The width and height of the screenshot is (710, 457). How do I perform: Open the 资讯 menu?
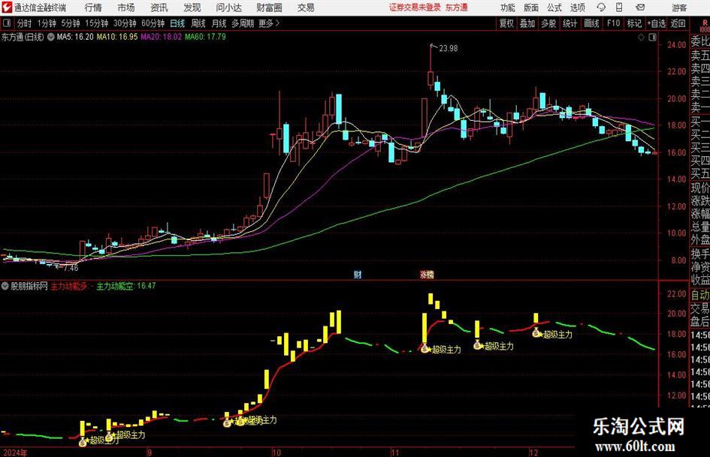159,8
